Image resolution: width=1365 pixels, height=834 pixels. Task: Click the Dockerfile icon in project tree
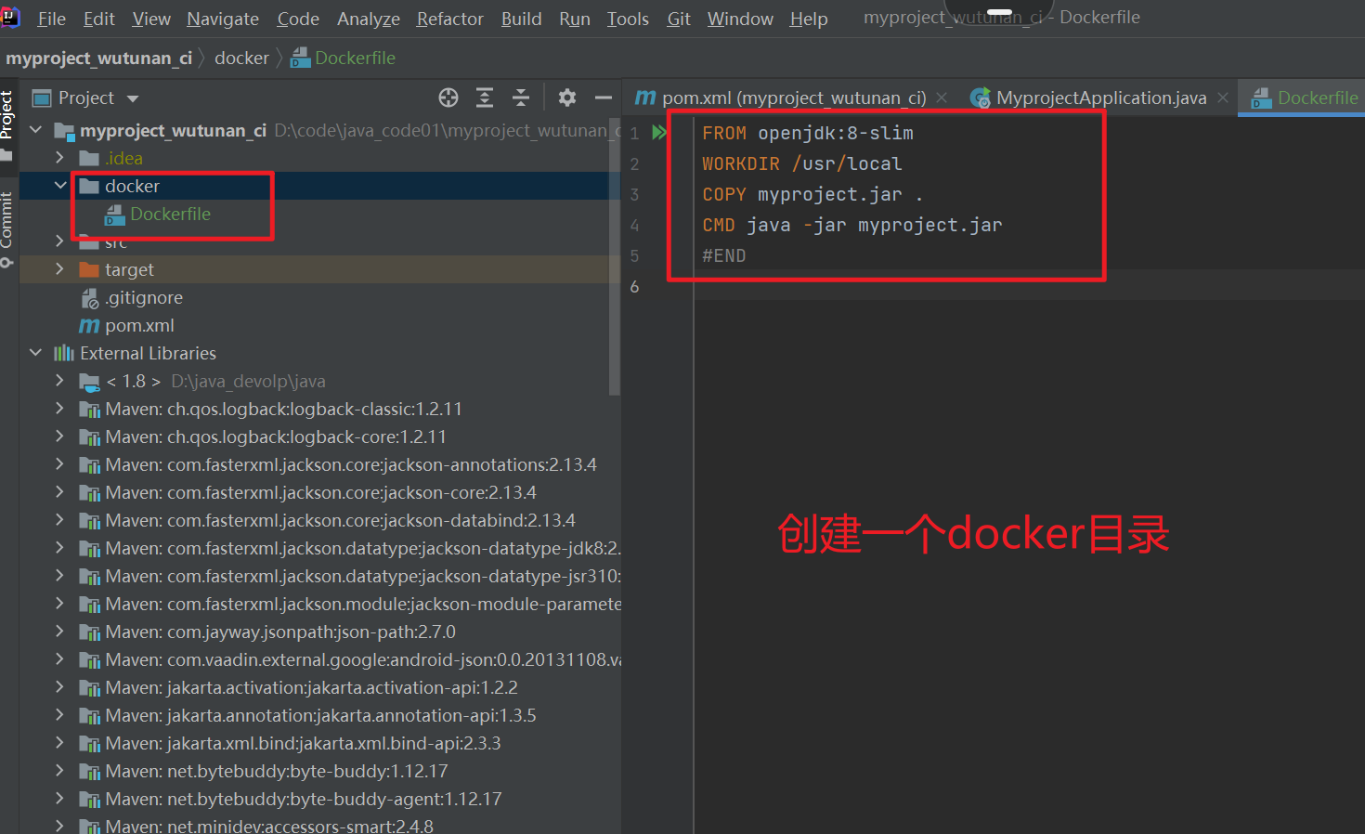point(114,215)
